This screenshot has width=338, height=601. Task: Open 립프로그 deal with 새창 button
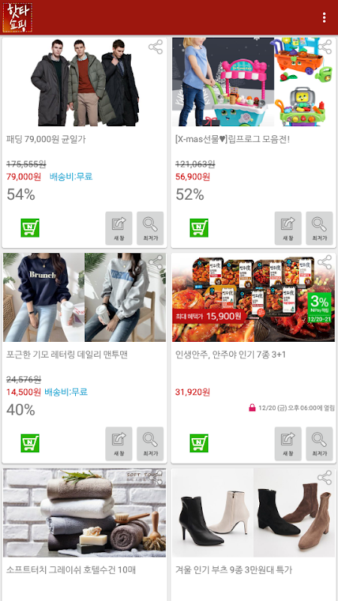click(x=288, y=228)
